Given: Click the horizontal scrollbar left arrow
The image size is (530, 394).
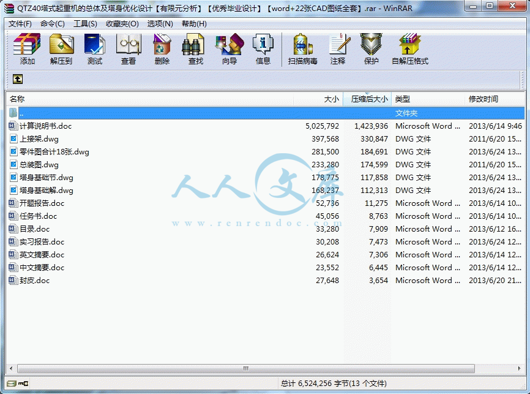Looking at the screenshot, I should pyautogui.click(x=11, y=368).
